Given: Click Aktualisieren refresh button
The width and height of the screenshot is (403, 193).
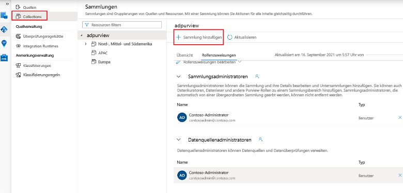Looking at the screenshot, I should tap(242, 38).
